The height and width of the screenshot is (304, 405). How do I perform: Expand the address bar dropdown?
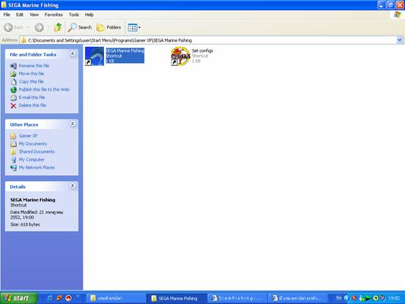pyautogui.click(x=400, y=40)
